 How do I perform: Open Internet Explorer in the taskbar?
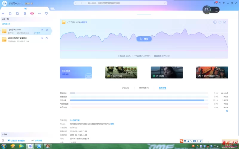click(39, 146)
